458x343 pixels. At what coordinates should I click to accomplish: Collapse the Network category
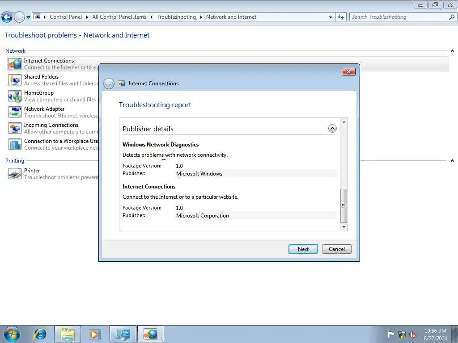[x=452, y=51]
